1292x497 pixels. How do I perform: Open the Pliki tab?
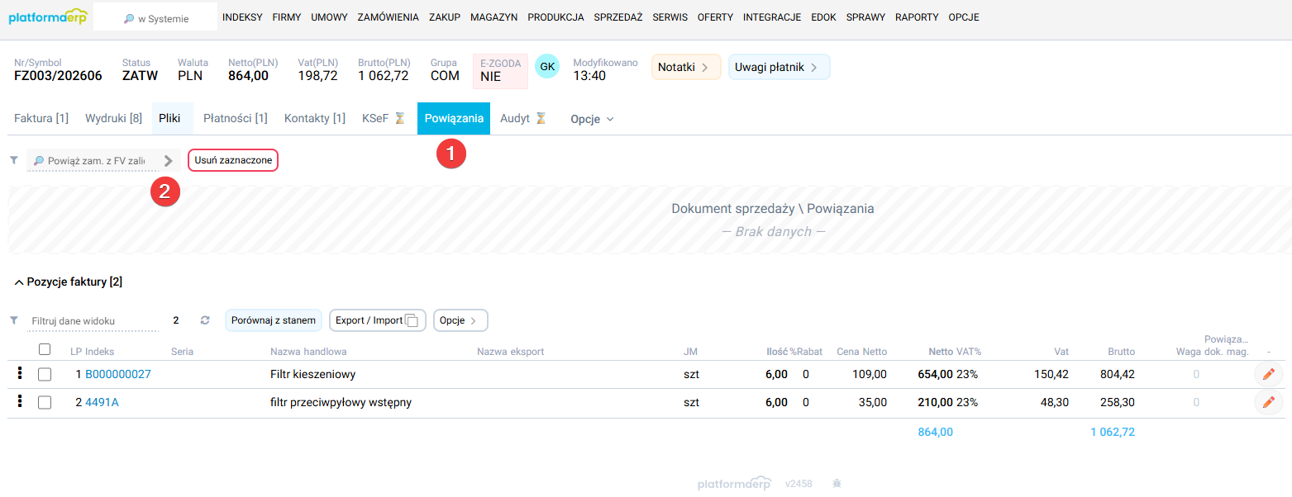[x=172, y=118]
